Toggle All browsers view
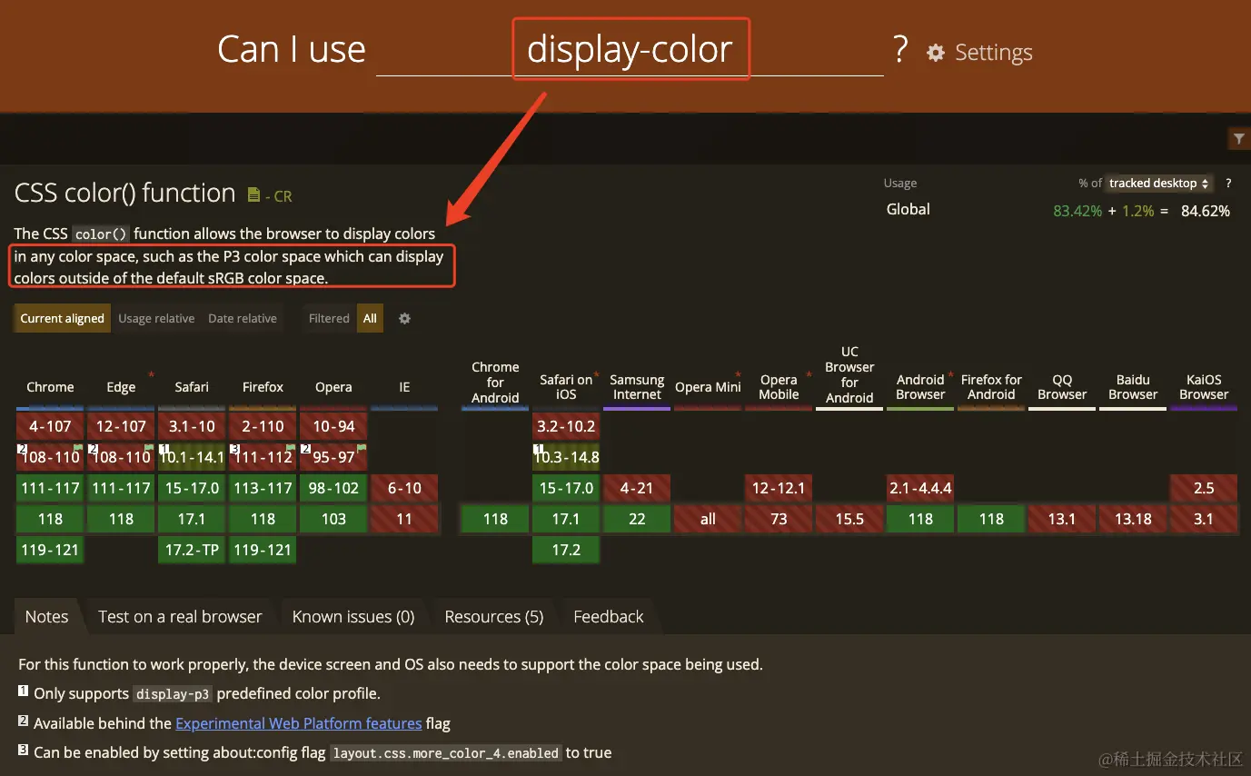Screen dimensions: 1251x776 (x=370, y=318)
